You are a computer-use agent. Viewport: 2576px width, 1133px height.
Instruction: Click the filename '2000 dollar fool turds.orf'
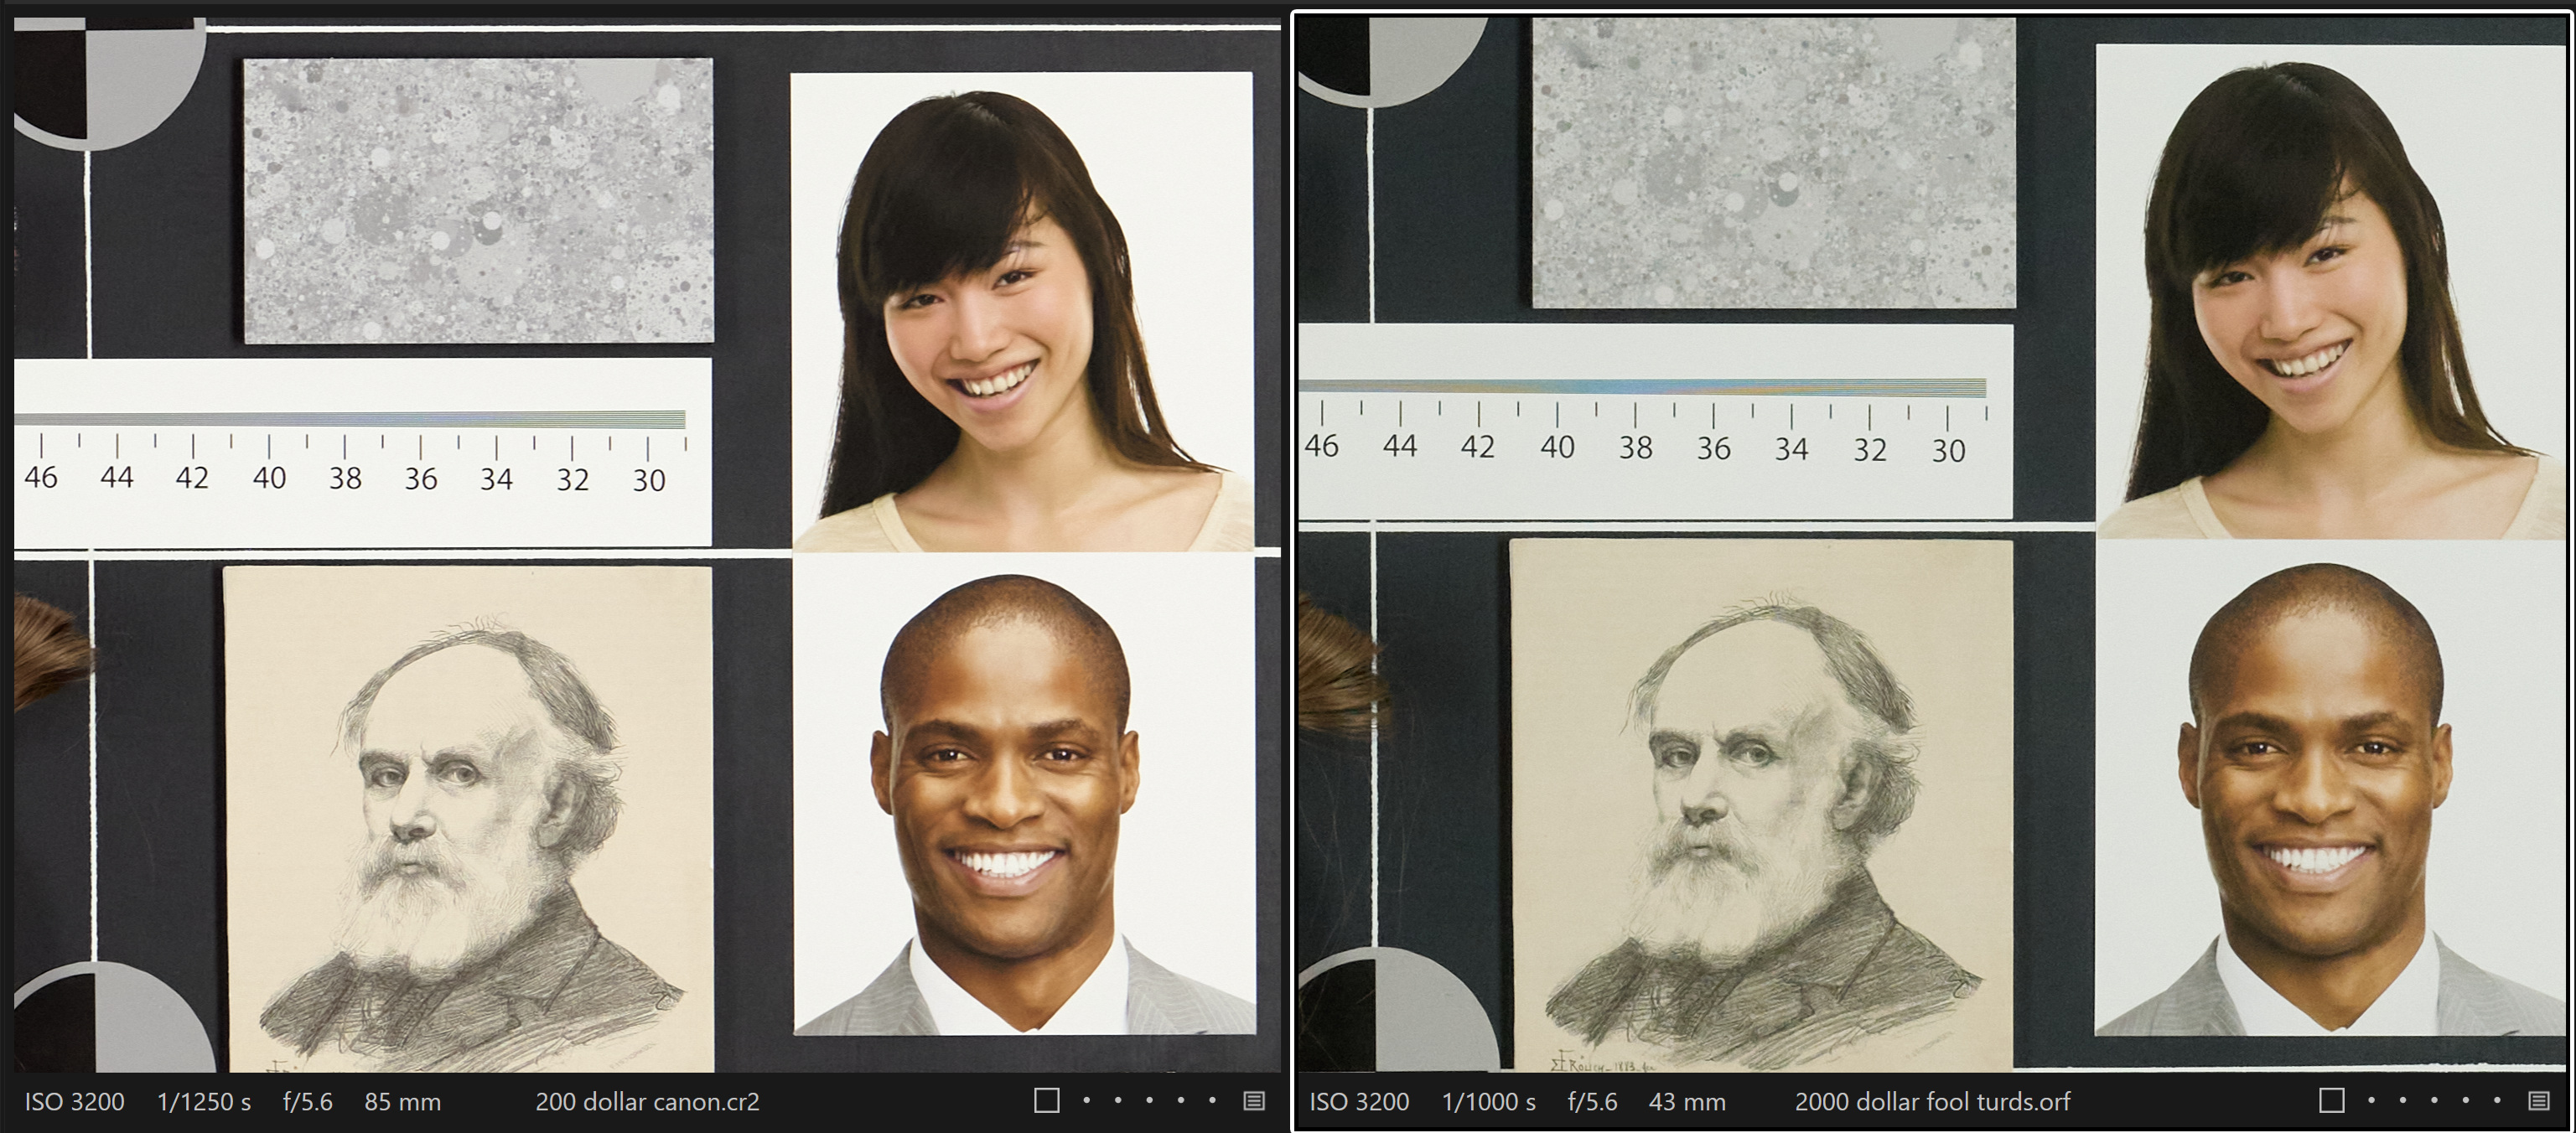1932,1102
